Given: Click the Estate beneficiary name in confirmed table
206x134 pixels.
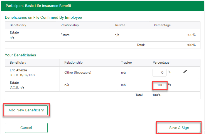Looking at the screenshot, I should pos(14,32).
